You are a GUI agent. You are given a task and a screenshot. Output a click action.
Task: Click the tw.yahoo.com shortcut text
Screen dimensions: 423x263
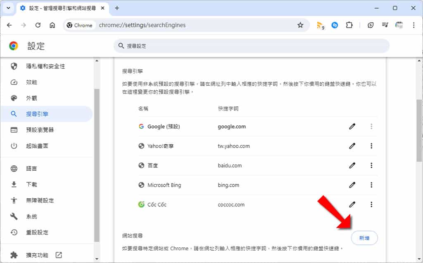click(234, 146)
